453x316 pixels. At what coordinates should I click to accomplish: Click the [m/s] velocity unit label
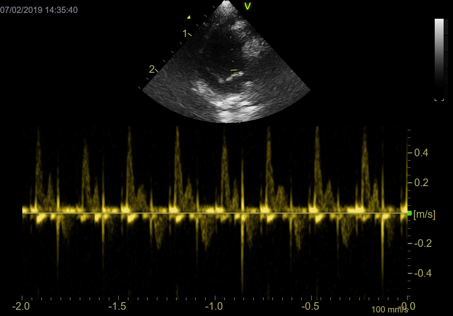coord(424,214)
